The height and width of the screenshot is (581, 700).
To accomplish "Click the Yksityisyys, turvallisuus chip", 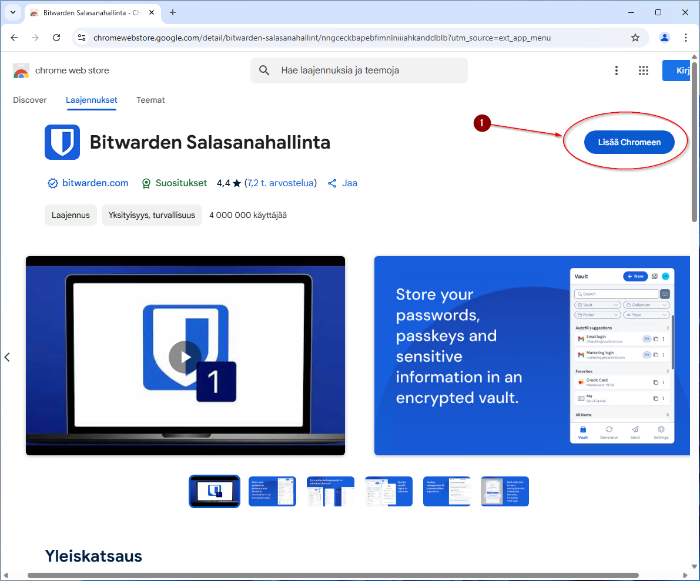I will click(152, 215).
